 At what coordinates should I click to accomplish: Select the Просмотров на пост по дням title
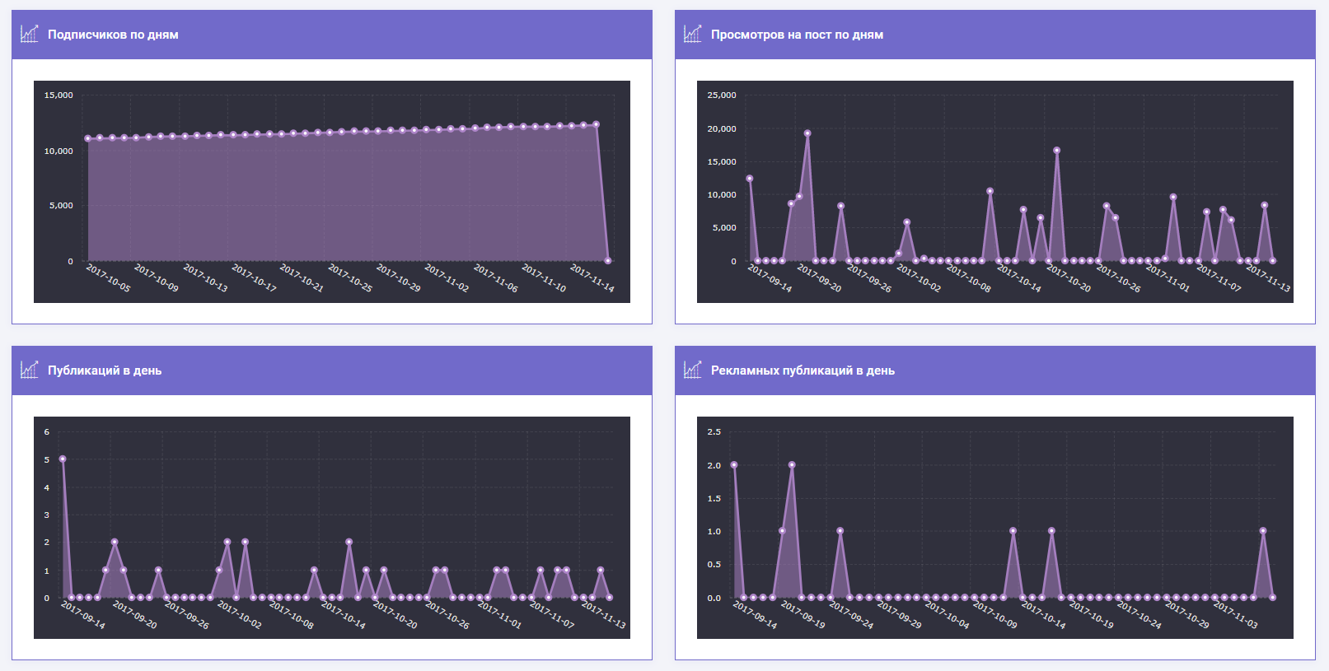pos(797,35)
